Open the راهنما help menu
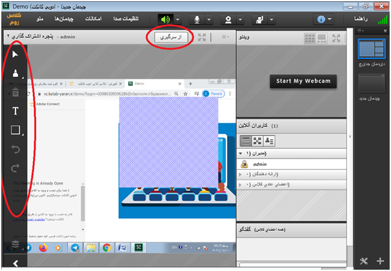Image resolution: width=391 pixels, height=271 pixels. (x=361, y=19)
